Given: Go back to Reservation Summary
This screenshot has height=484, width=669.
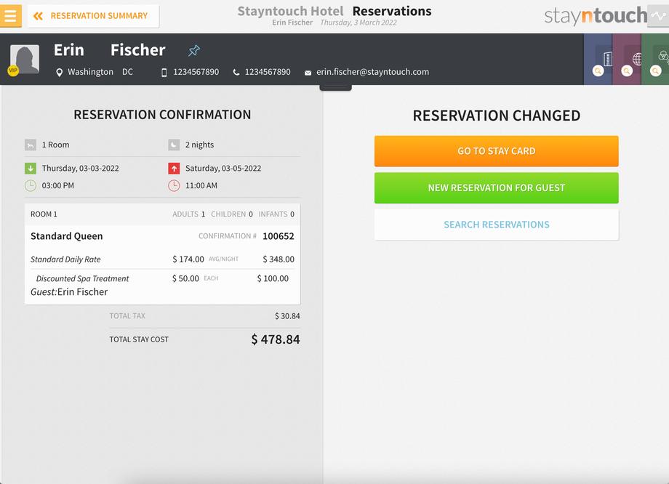Looking at the screenshot, I should point(93,16).
